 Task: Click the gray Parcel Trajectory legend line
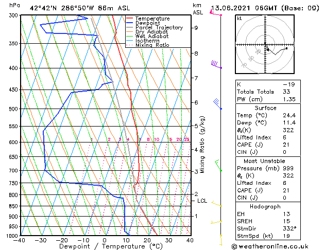pyautogui.click(x=130, y=27)
